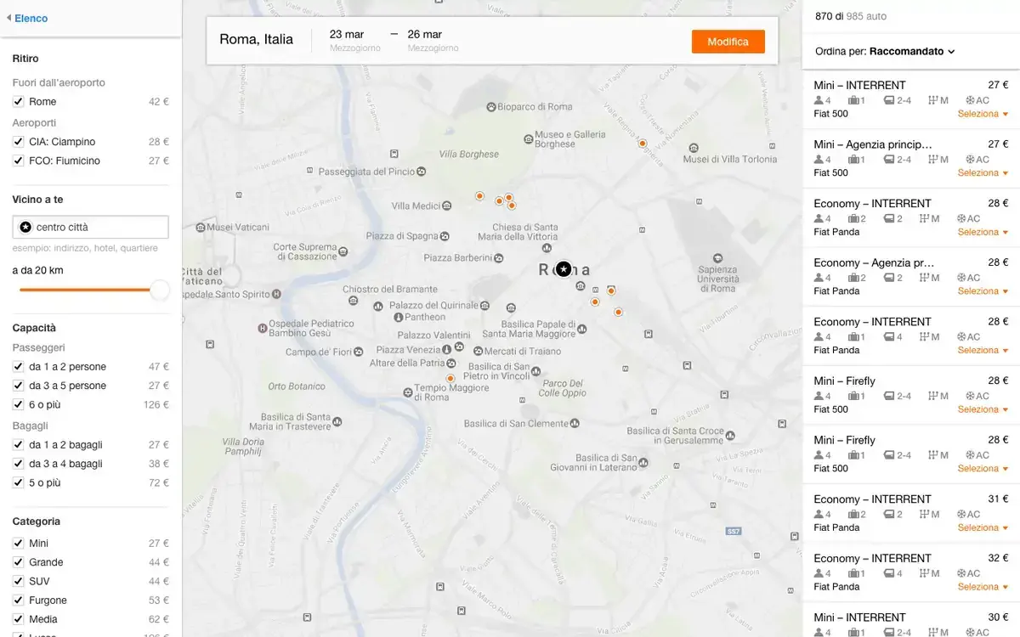Select the Villa Medici map marker
Image resolution: width=1020 pixels, height=637 pixels.
(x=447, y=206)
